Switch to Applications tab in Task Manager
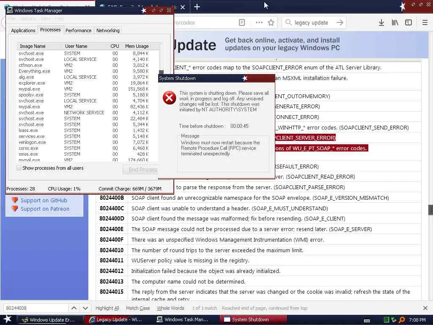The height and width of the screenshot is (325, 433). [23, 30]
